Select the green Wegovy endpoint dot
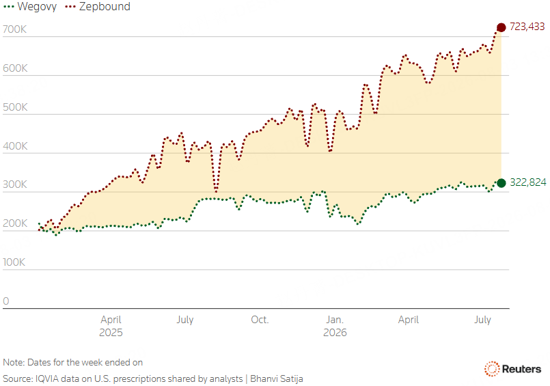The height and width of the screenshot is (386, 550). tap(501, 182)
